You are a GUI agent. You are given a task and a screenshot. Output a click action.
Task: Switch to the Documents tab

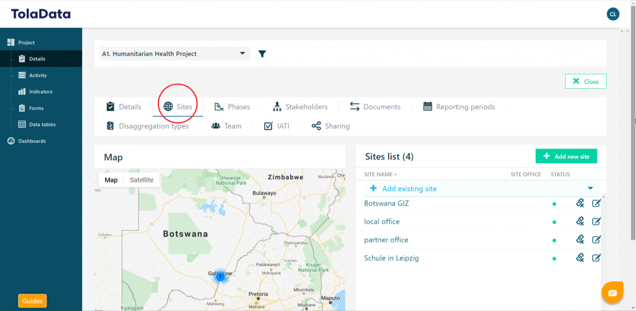375,107
